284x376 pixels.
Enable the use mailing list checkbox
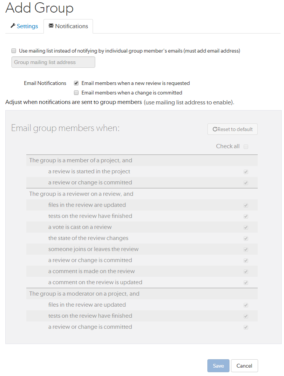(14, 51)
